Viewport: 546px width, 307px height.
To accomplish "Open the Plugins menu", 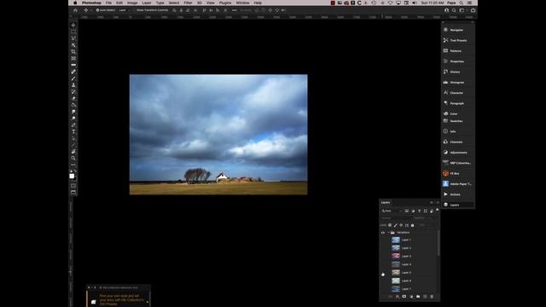I will point(225,3).
